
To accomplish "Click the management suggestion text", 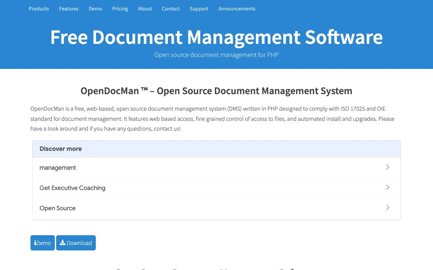I will coord(58,168).
